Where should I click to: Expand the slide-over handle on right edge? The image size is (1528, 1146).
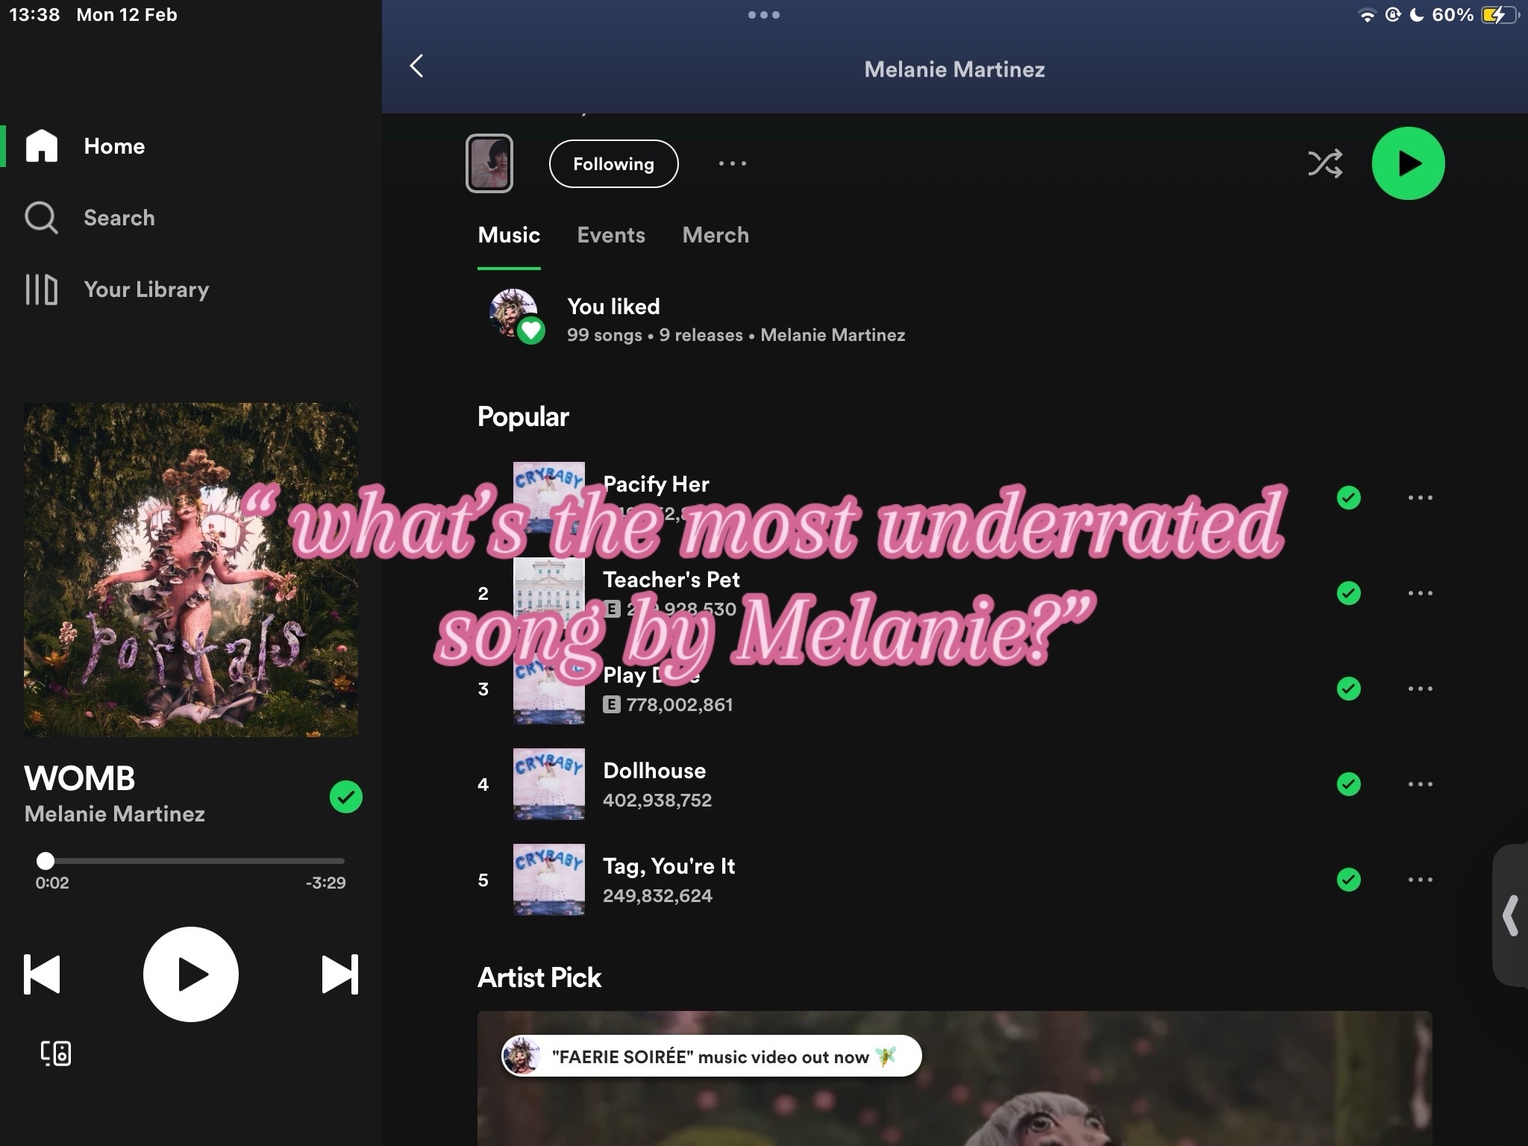click(1511, 915)
